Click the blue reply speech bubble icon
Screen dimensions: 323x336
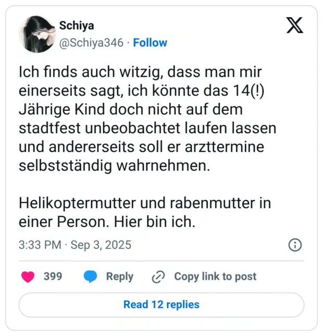[91, 277]
